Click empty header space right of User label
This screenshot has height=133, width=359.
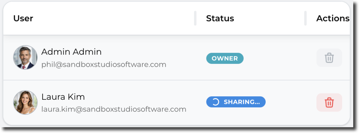pos(116,19)
